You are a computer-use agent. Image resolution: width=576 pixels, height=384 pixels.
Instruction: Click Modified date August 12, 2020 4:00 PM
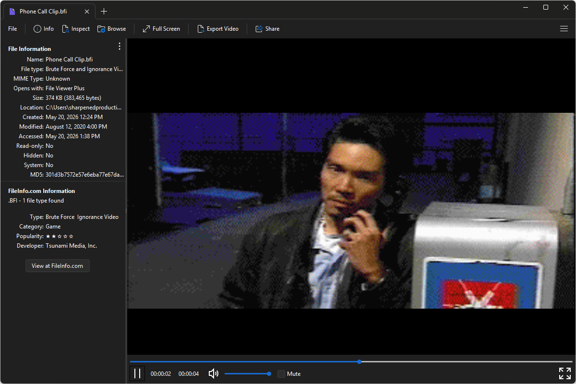pyautogui.click(x=76, y=127)
